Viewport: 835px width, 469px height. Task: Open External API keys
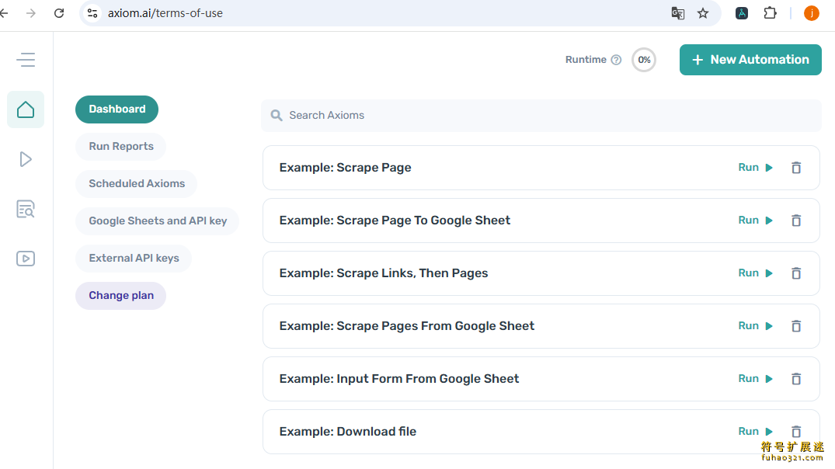[x=134, y=259]
